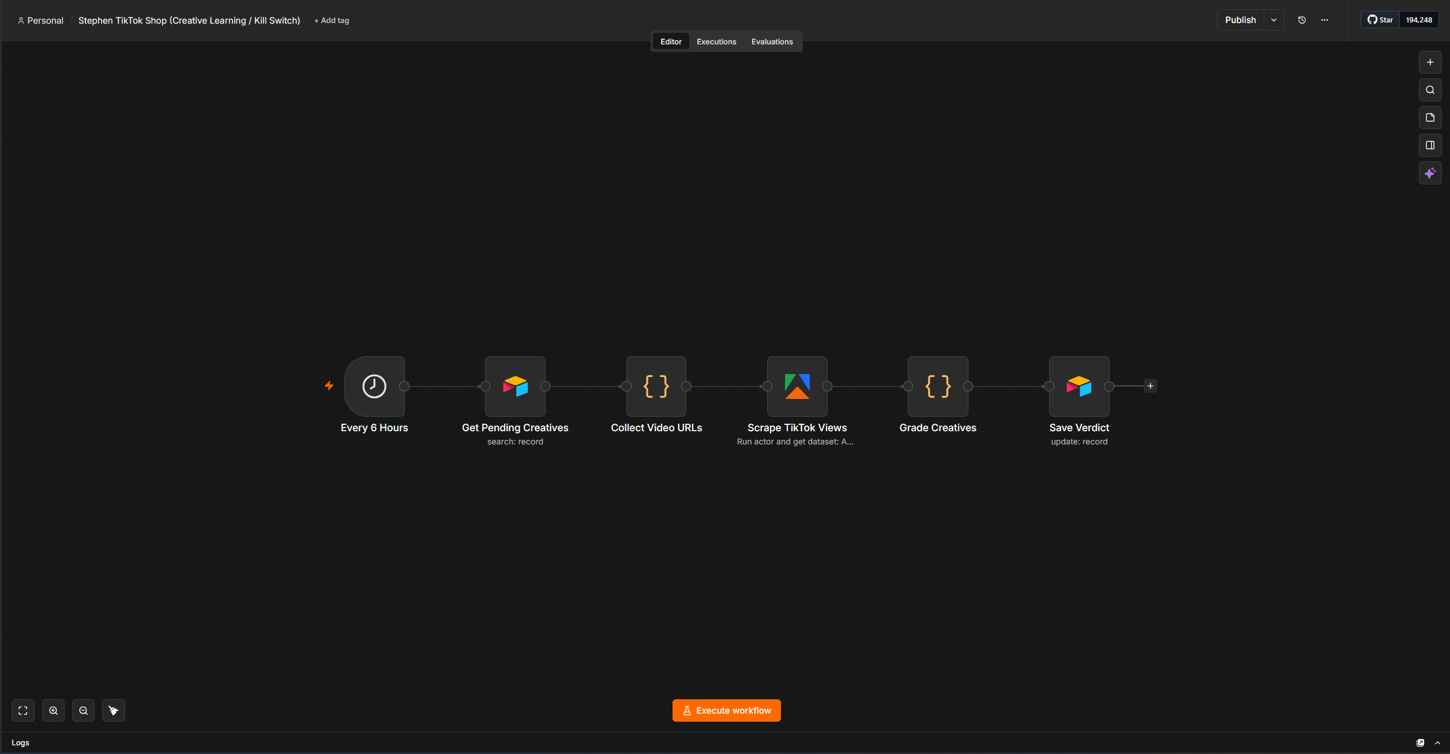
Task: Switch to the Executions tab
Action: pos(716,42)
